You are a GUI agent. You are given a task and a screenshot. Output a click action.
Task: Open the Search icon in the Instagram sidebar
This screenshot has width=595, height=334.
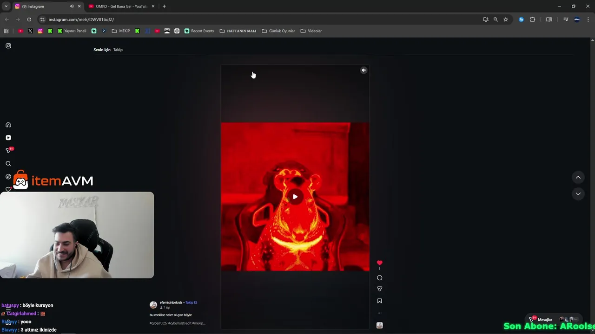click(x=8, y=164)
